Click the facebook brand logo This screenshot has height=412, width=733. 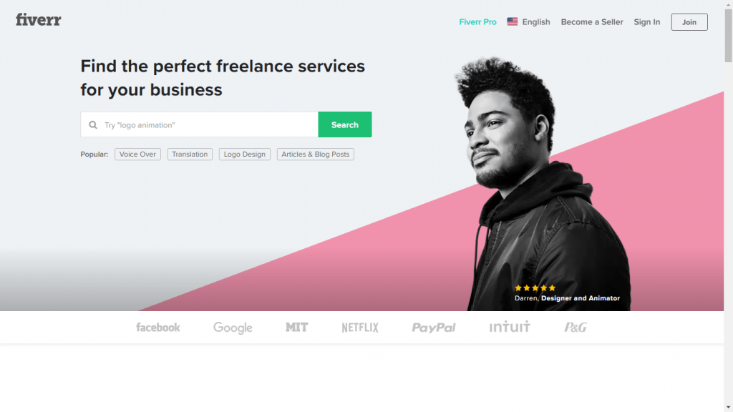(158, 328)
